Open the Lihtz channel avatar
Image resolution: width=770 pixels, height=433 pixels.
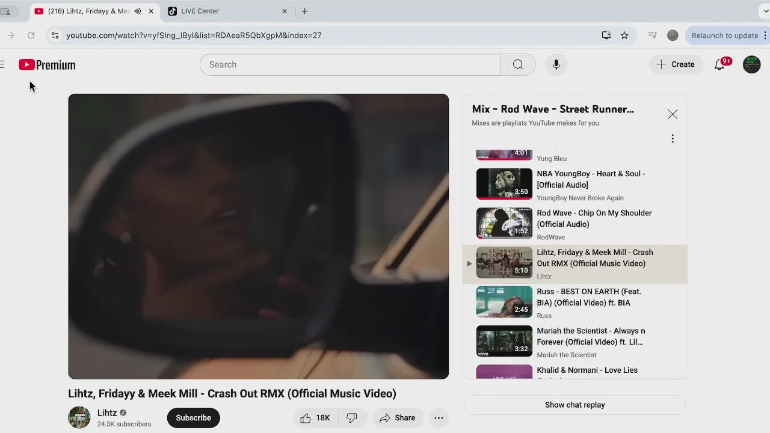pyautogui.click(x=79, y=417)
